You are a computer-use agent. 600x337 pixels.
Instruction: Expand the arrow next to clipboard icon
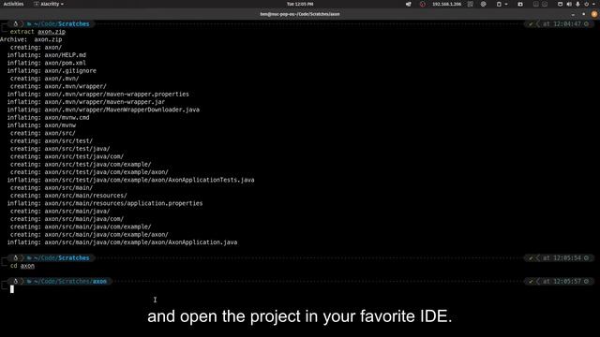point(506,4)
